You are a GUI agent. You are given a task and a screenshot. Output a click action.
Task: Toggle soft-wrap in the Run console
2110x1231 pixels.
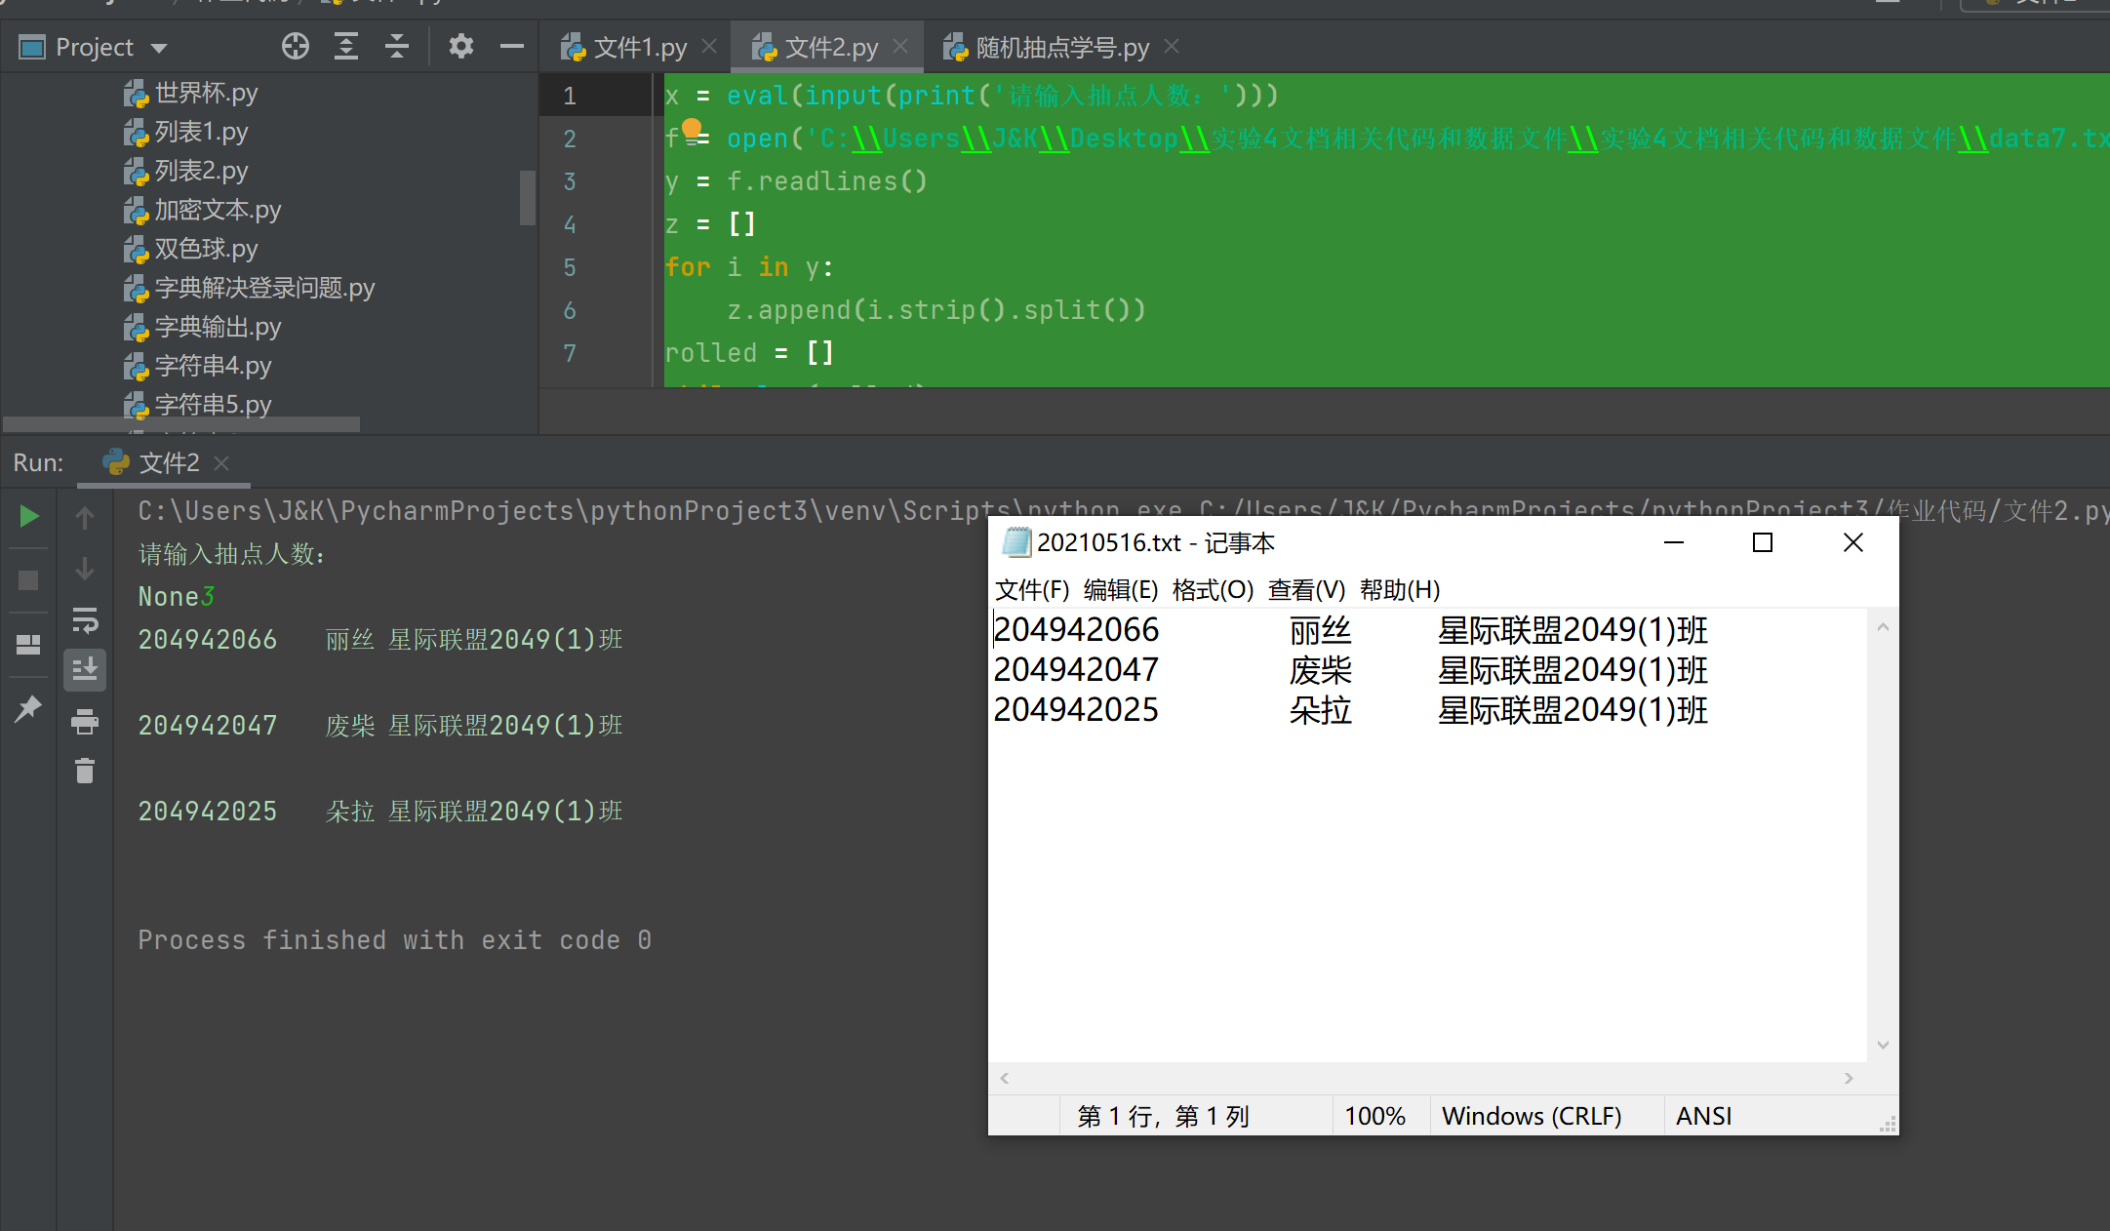[85, 619]
